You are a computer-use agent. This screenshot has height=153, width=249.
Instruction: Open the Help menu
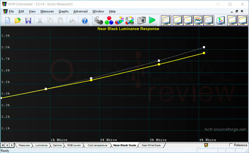[112, 12]
